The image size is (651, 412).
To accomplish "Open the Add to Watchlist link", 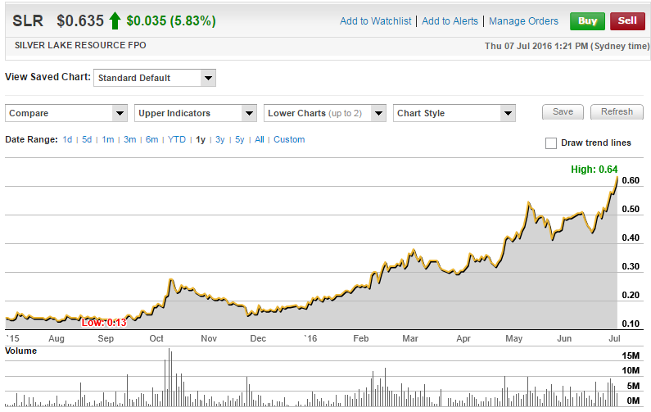I will [x=375, y=21].
